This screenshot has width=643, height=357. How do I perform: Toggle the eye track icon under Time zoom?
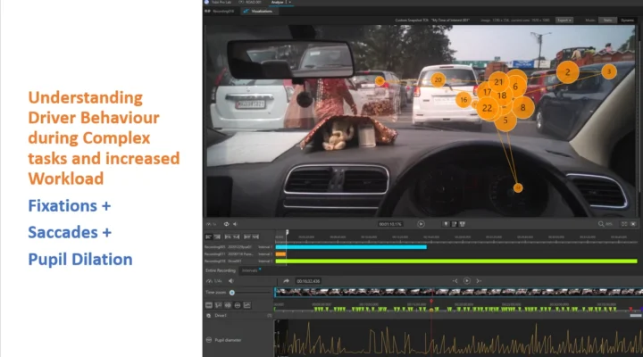(x=237, y=305)
